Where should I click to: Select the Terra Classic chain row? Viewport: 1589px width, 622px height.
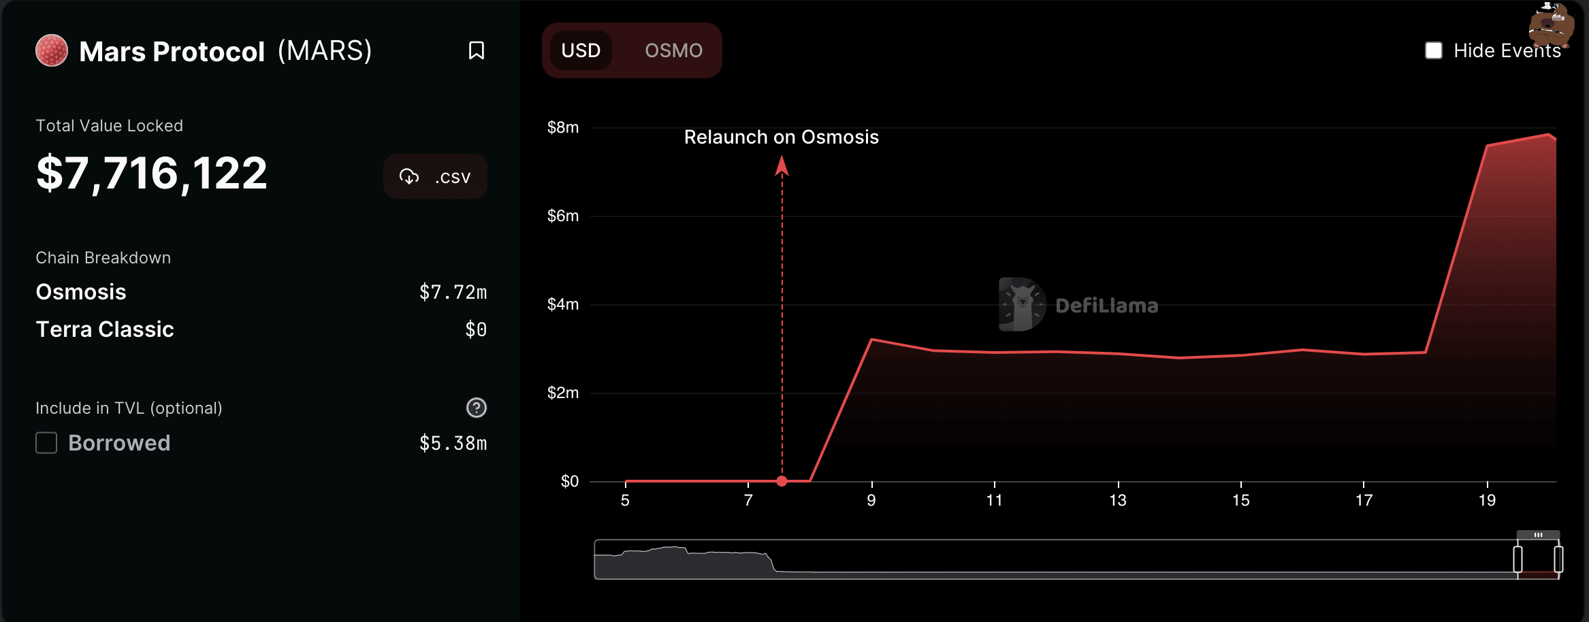pos(261,329)
